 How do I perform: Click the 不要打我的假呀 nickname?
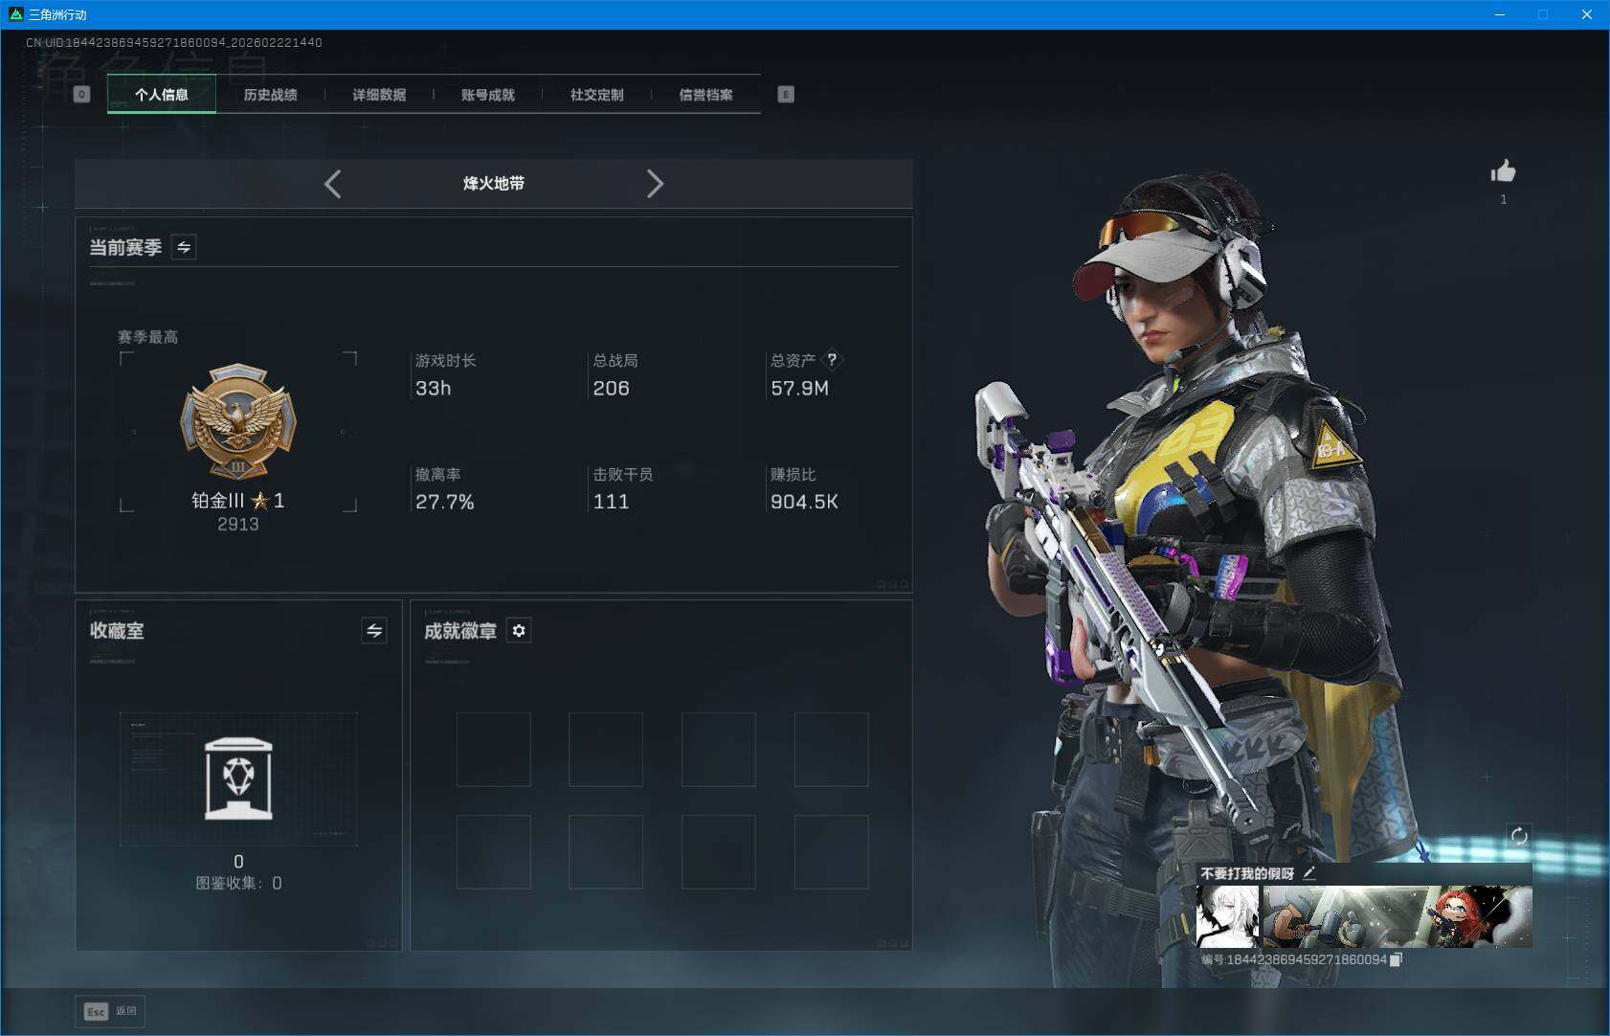click(1247, 873)
